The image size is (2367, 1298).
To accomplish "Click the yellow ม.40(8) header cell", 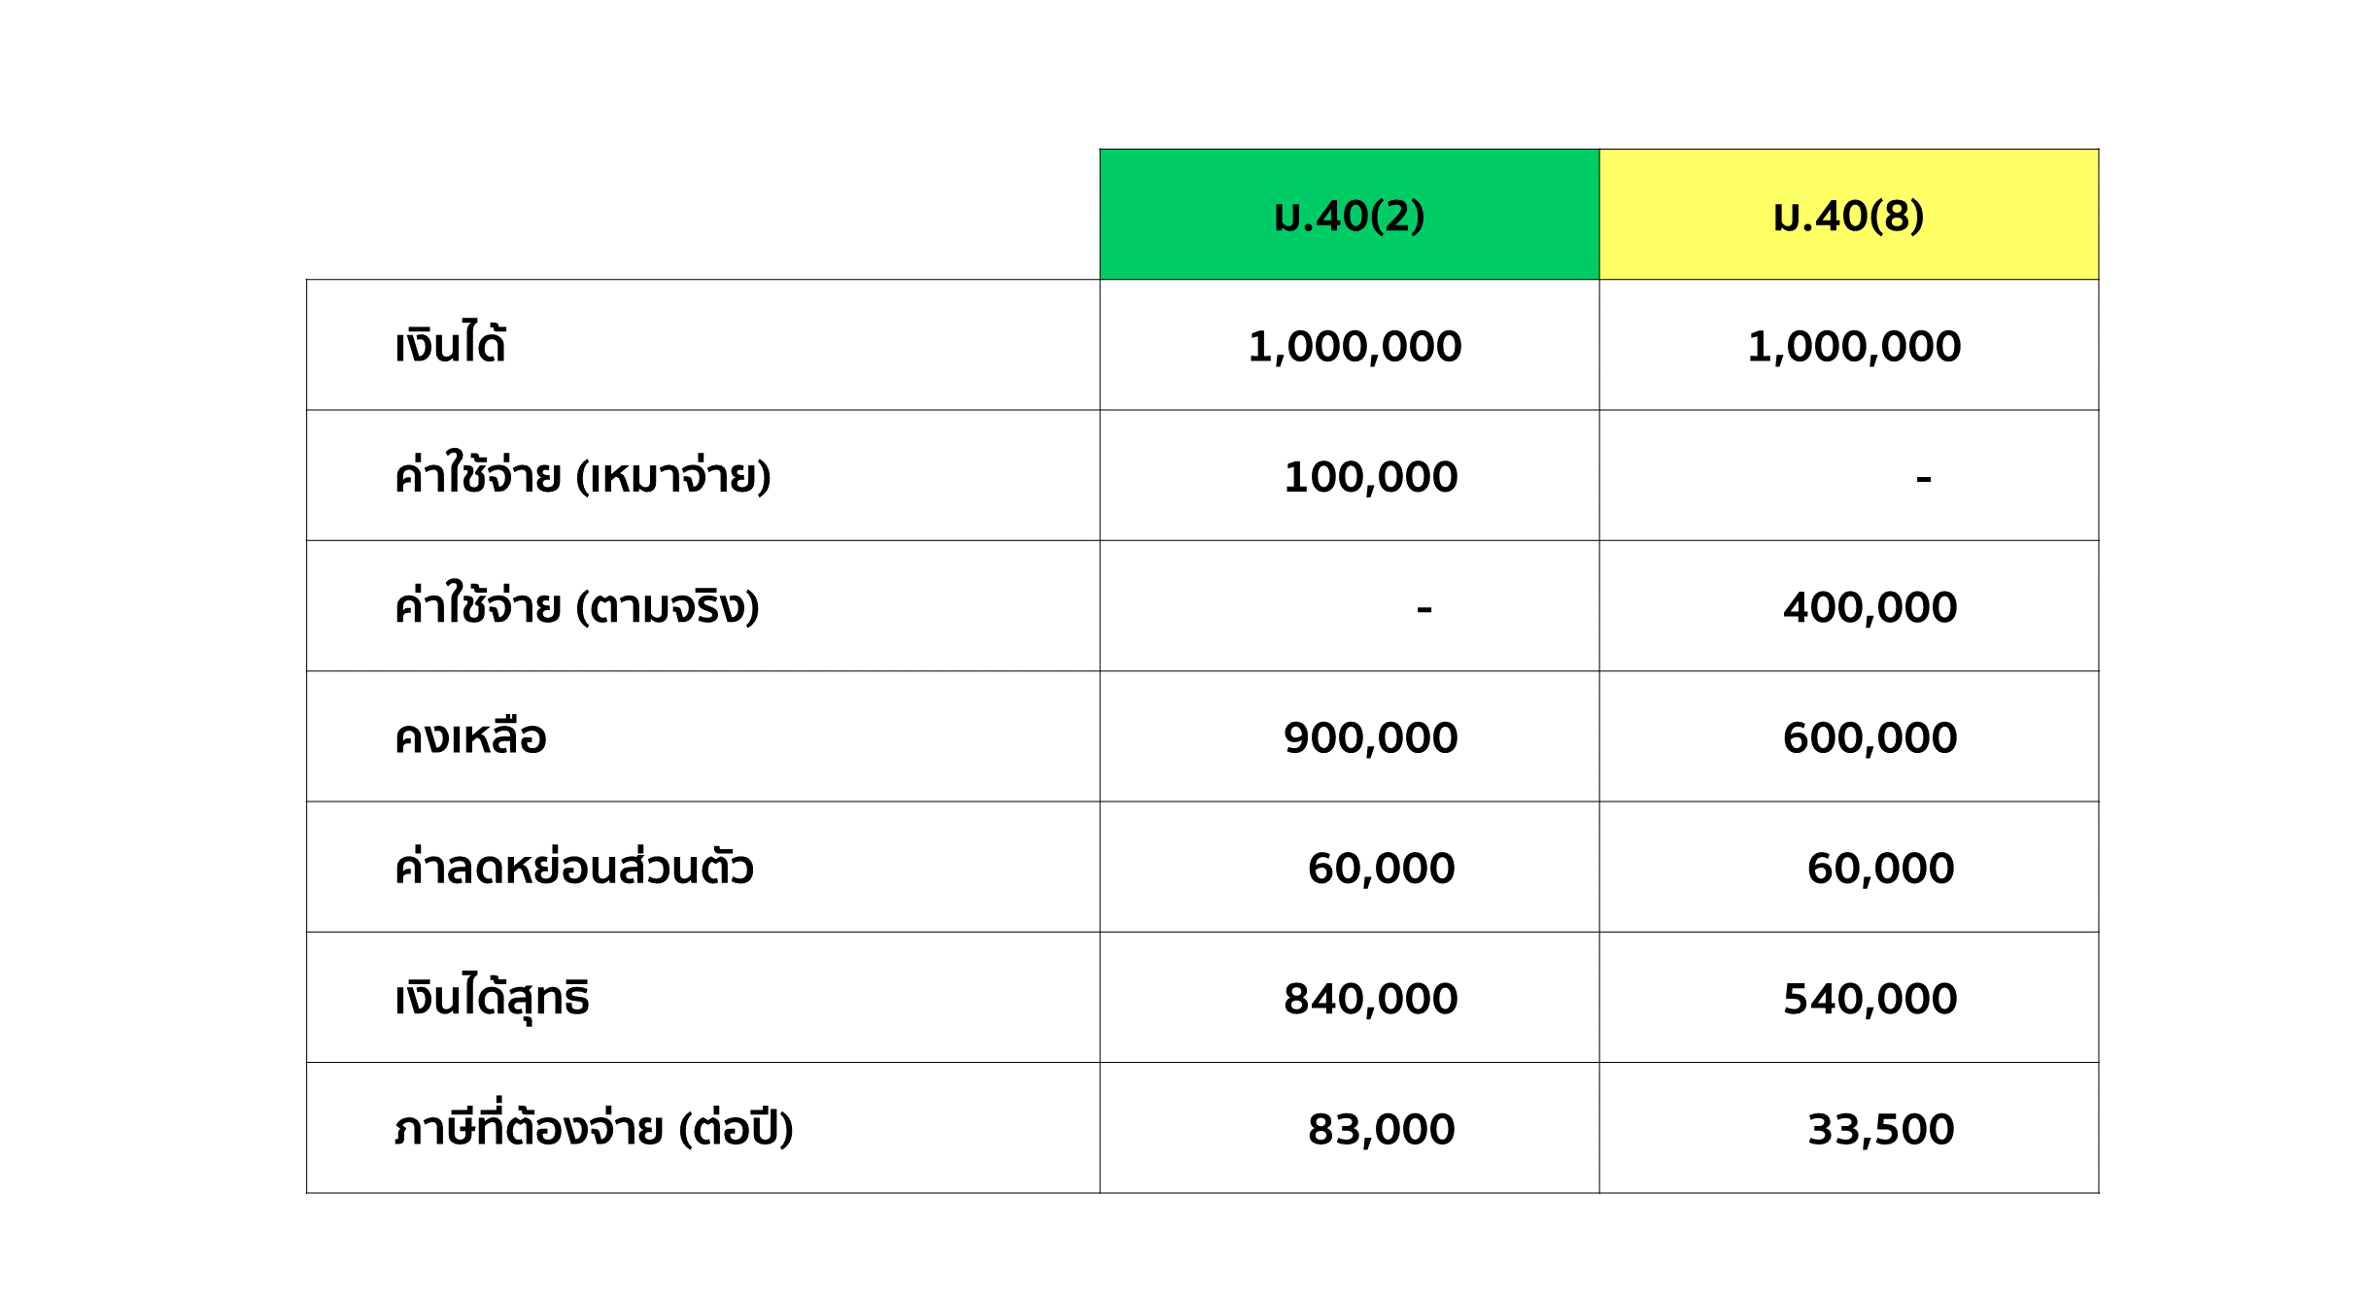I will 1848,216.
